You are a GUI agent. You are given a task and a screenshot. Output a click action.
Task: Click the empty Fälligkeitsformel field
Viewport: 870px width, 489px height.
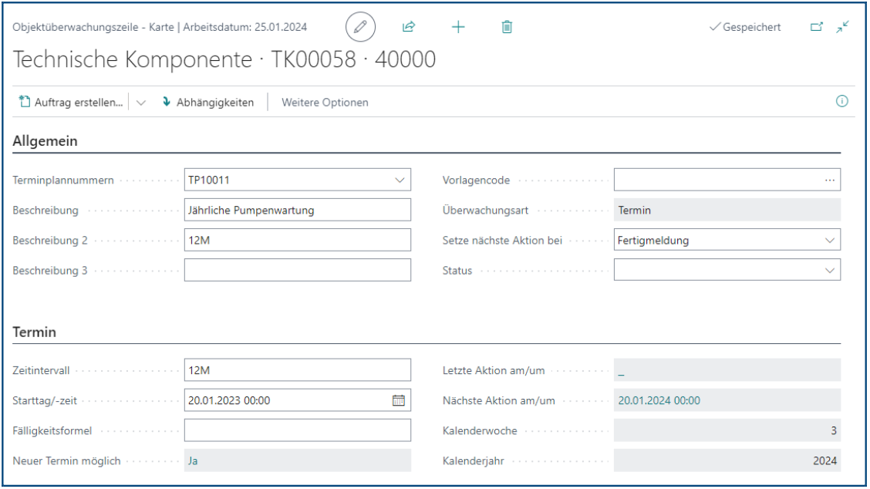coord(298,430)
